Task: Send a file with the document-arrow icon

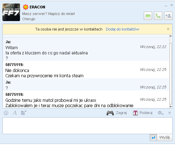Action: (24, 113)
